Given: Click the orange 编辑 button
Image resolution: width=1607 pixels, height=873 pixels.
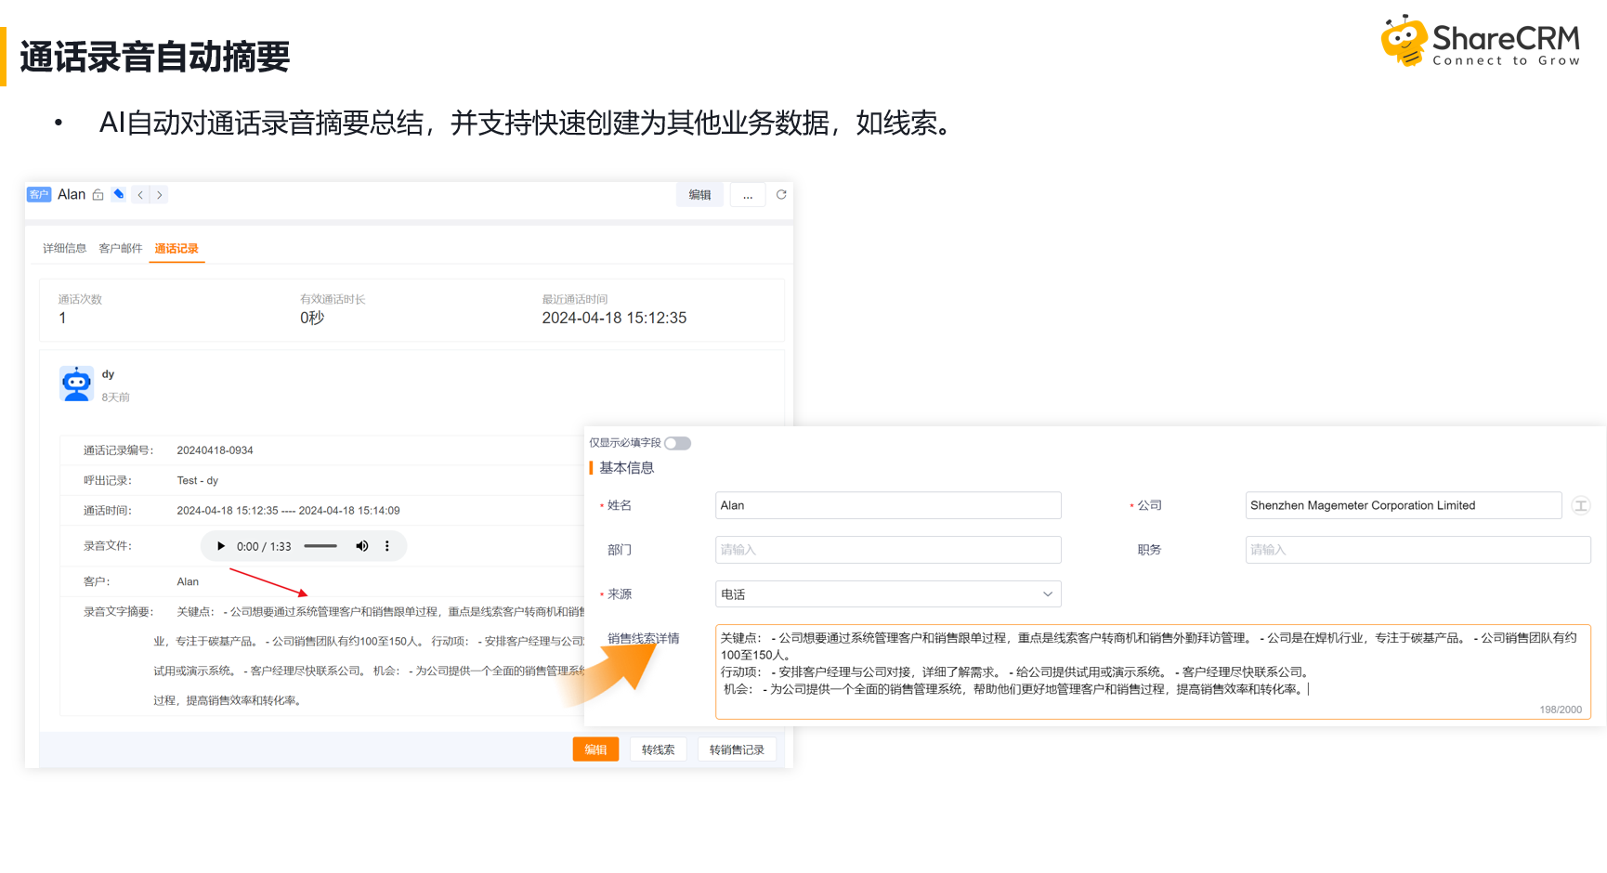Looking at the screenshot, I should tap(595, 749).
